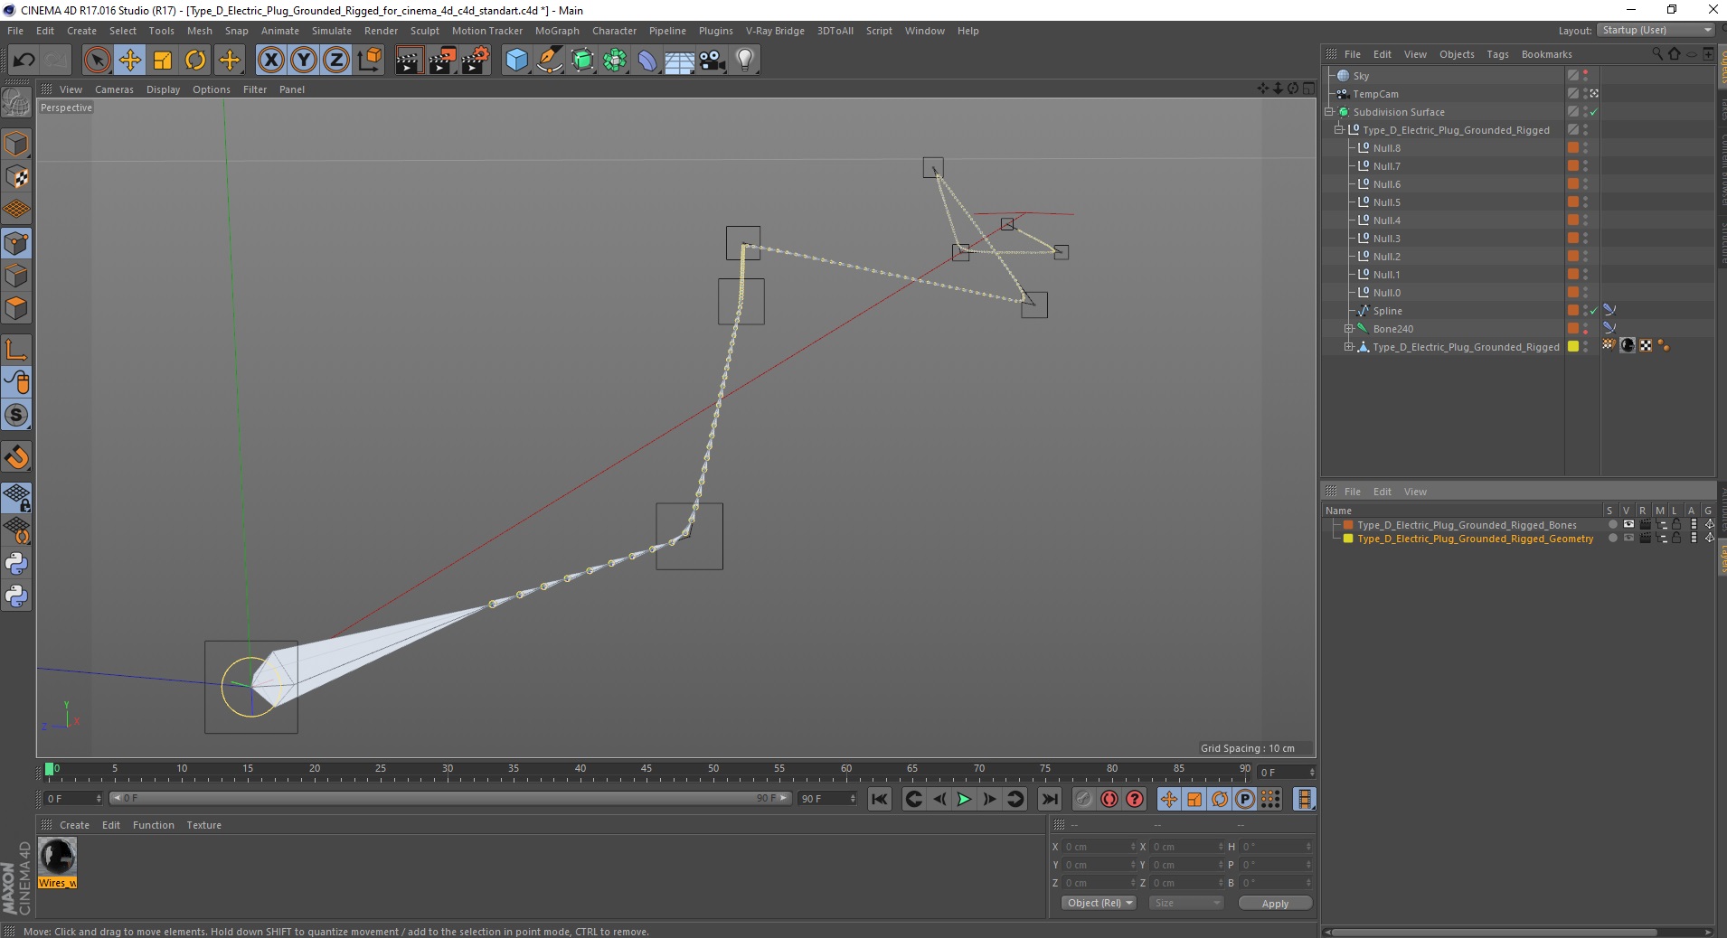The width and height of the screenshot is (1727, 938).
Task: Click the deformer bend icon
Action: pos(647,61)
